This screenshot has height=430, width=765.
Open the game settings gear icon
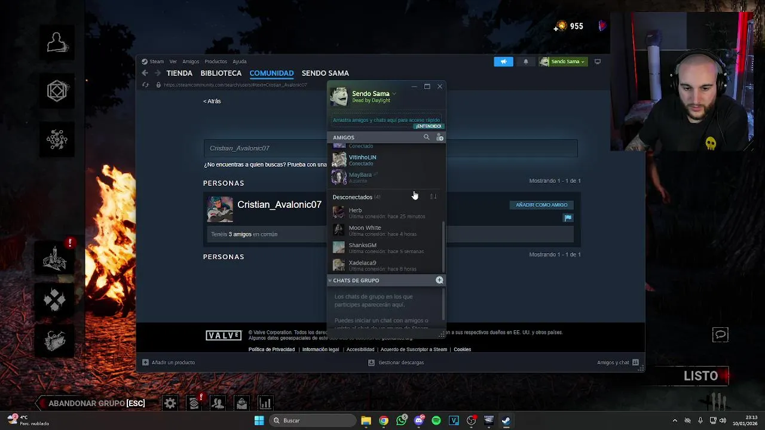click(x=170, y=404)
